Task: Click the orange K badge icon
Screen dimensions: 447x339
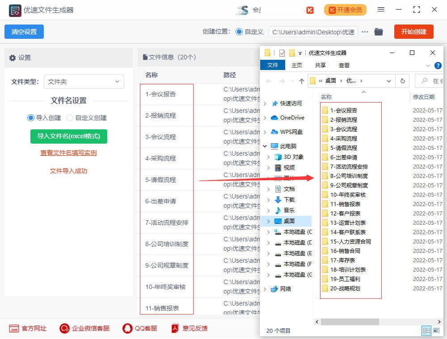Action: point(310,10)
